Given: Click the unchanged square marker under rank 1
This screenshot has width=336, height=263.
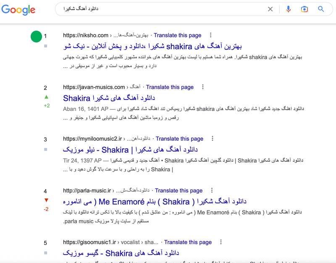Looking at the screenshot, I should click(46, 46).
